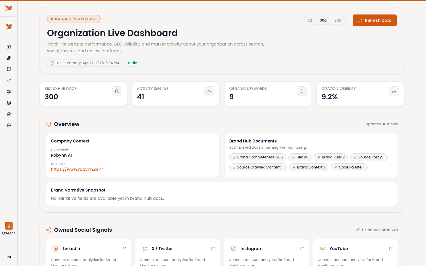
Task: Open the bird brand tool in the sidebar
Action: coord(9,58)
